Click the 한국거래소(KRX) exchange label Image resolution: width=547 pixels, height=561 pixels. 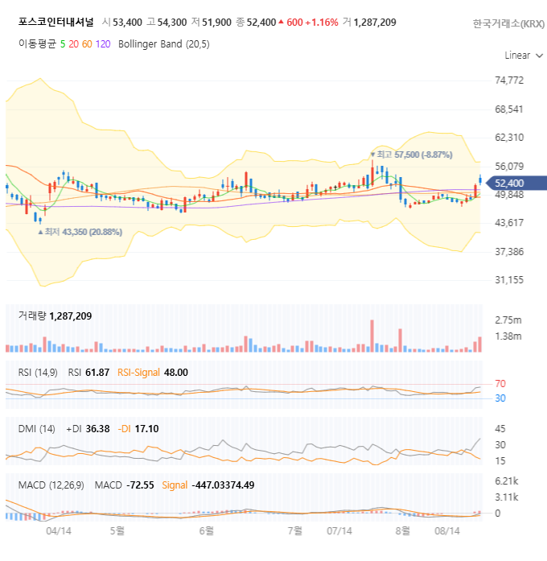pyautogui.click(x=508, y=23)
